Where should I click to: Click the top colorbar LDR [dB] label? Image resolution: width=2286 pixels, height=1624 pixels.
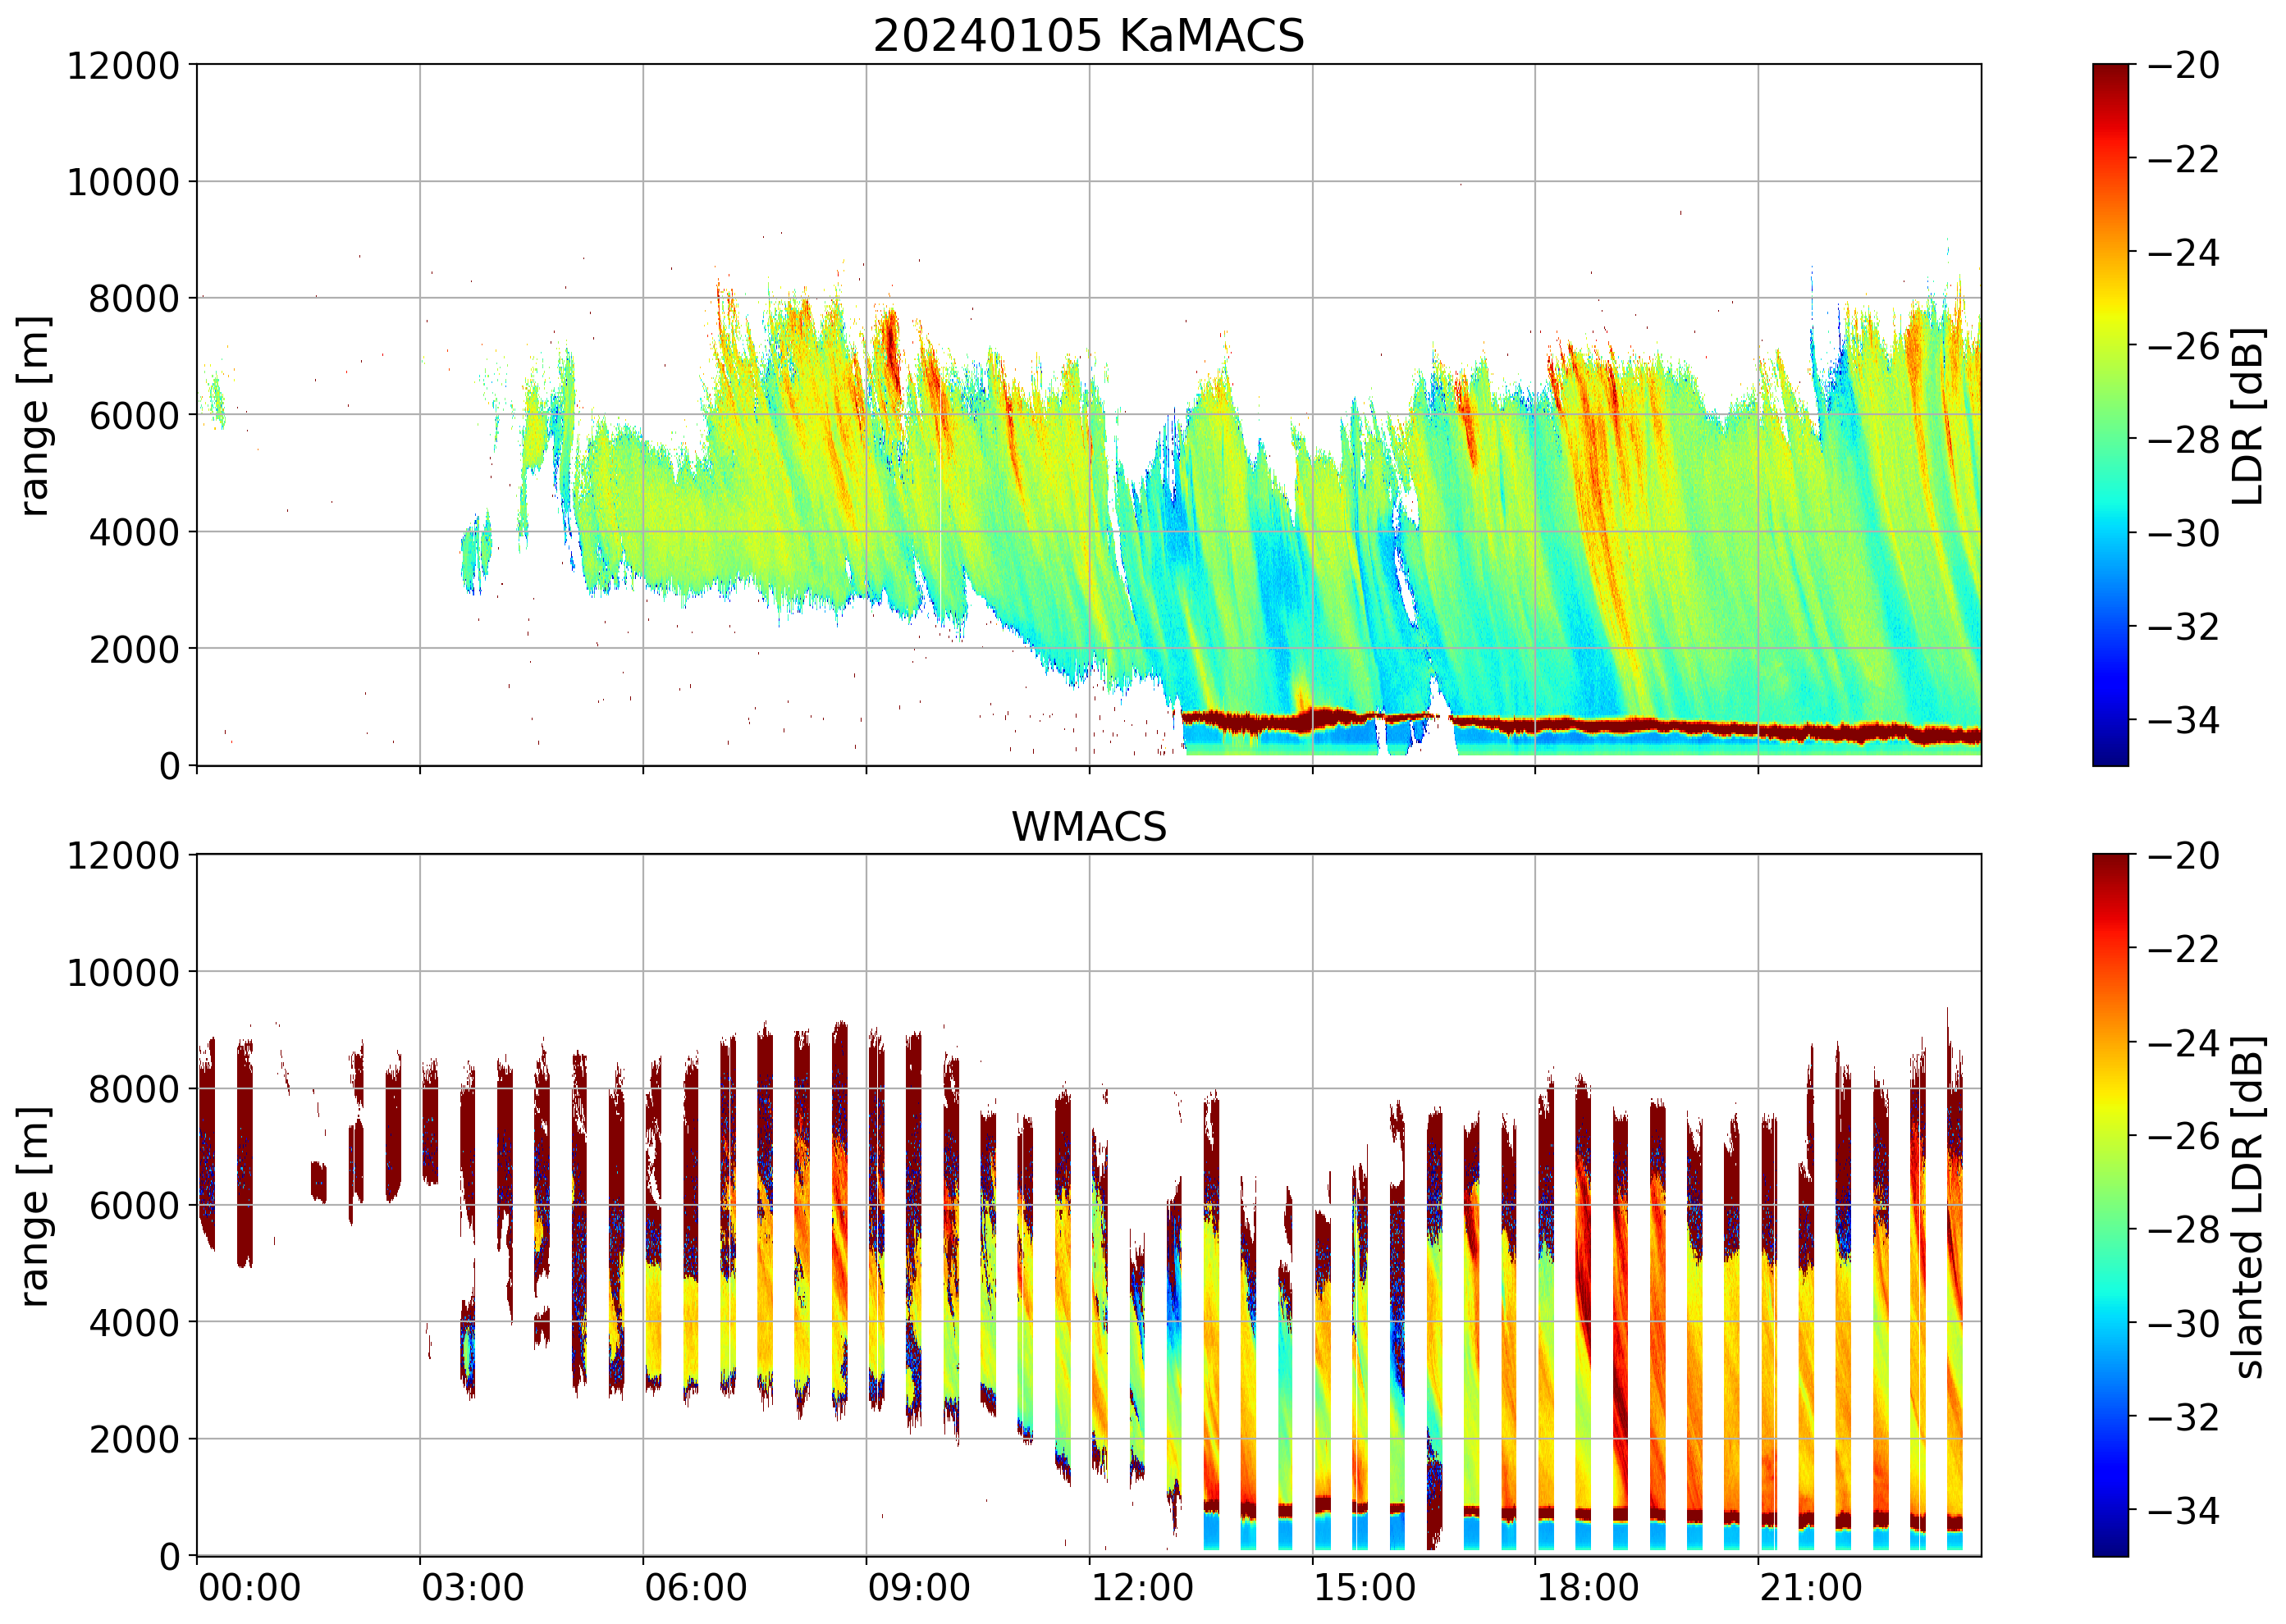coord(2247,415)
